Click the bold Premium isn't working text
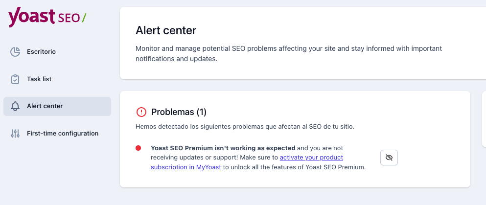486x205 pixels. 223,148
